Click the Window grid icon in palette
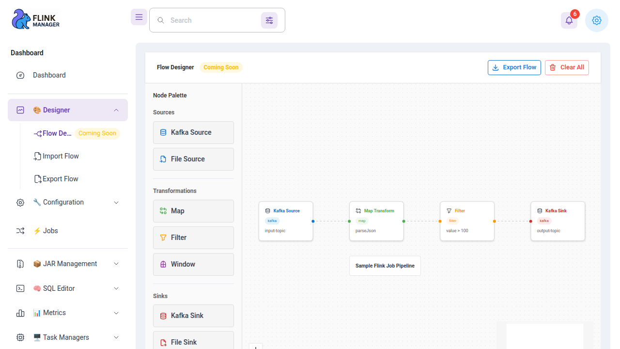This screenshot has width=620, height=349. (163, 264)
